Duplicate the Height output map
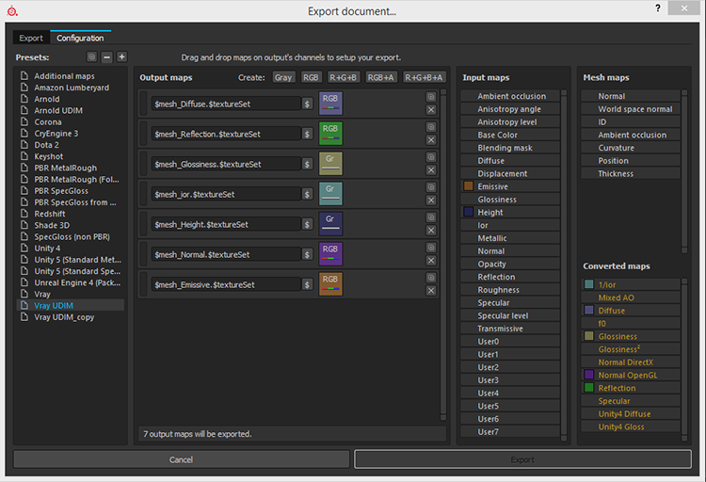The image size is (706, 482). click(431, 217)
